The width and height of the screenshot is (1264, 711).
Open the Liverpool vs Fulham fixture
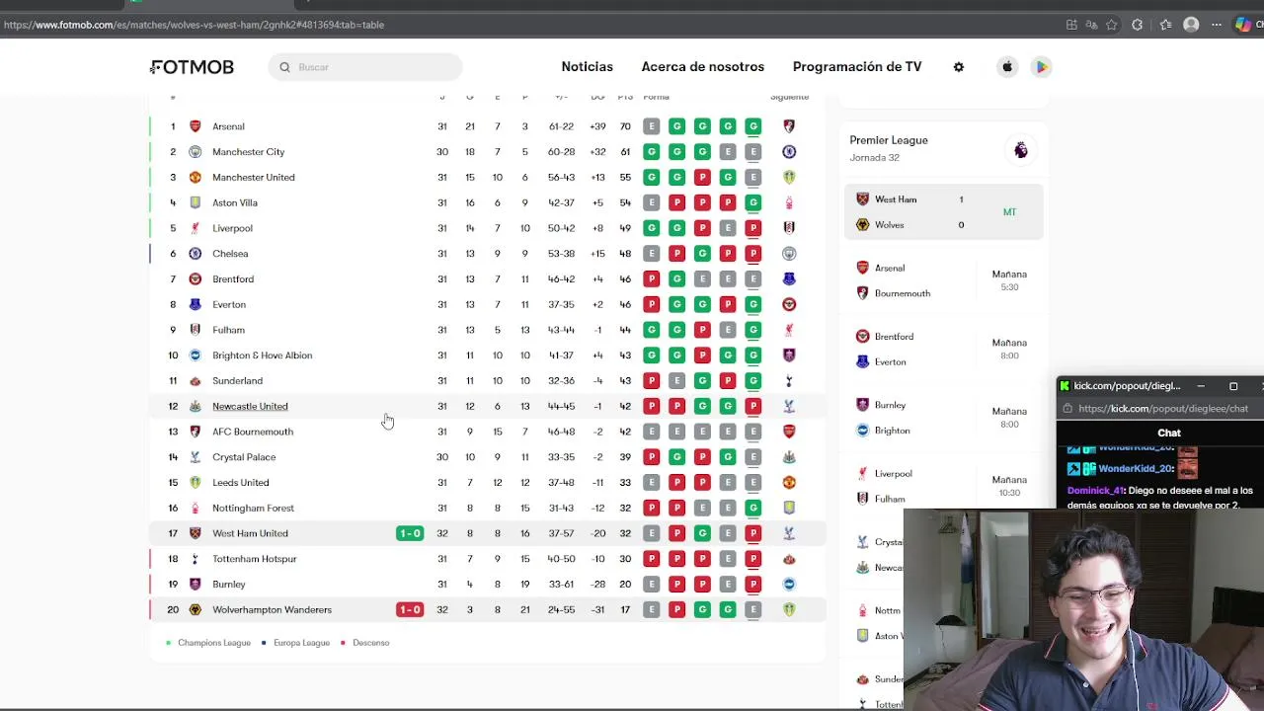(944, 486)
